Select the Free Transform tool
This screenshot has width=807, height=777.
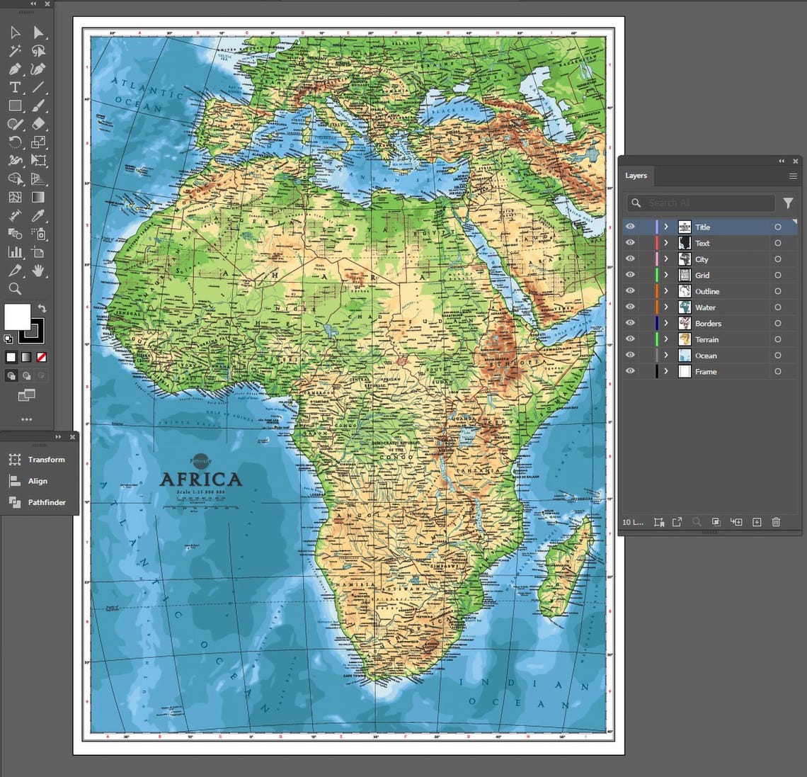point(38,161)
